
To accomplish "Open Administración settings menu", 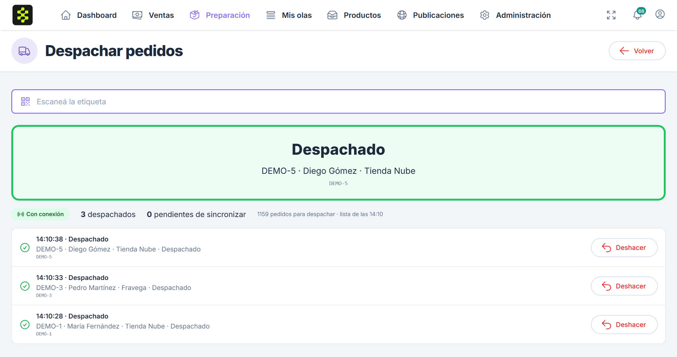I will (x=515, y=15).
